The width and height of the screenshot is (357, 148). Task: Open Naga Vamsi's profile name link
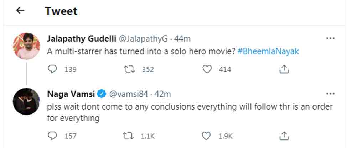click(72, 94)
